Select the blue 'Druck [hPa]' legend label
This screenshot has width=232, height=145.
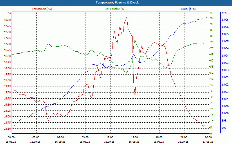(188, 9)
